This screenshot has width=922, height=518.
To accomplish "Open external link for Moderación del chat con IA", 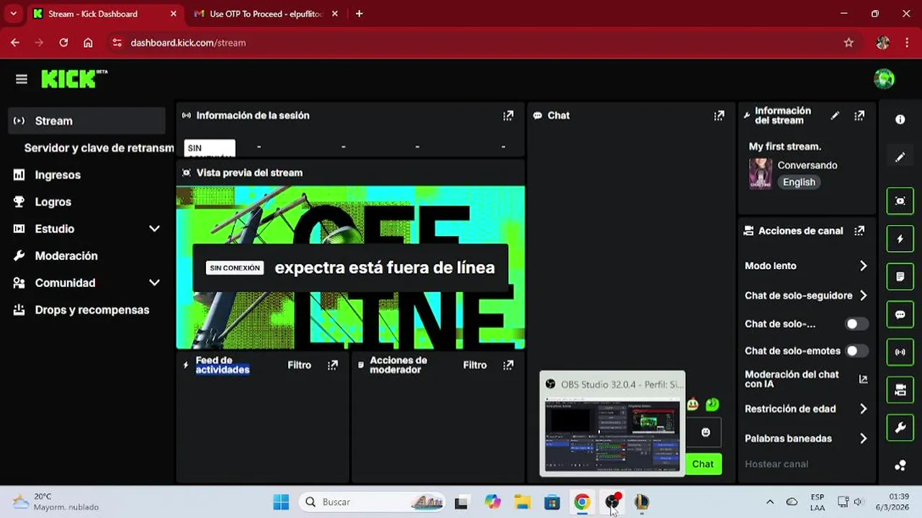I will pyautogui.click(x=863, y=379).
